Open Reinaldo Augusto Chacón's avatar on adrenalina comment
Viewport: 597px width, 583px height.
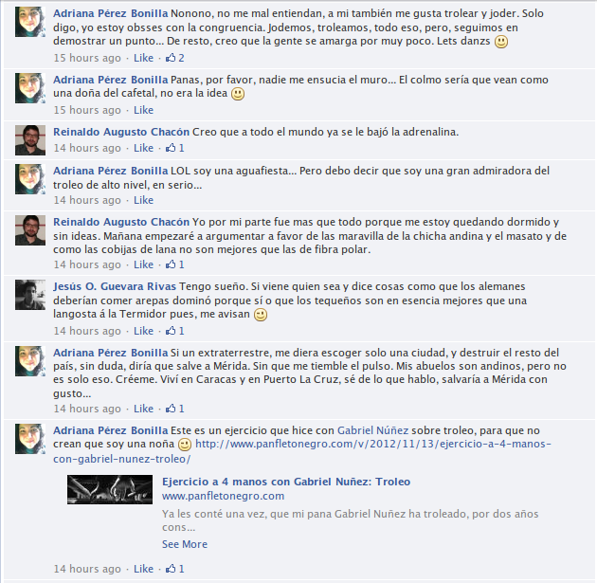(30, 140)
